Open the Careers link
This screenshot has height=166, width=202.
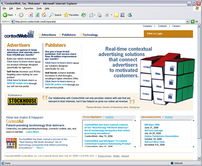point(176,26)
